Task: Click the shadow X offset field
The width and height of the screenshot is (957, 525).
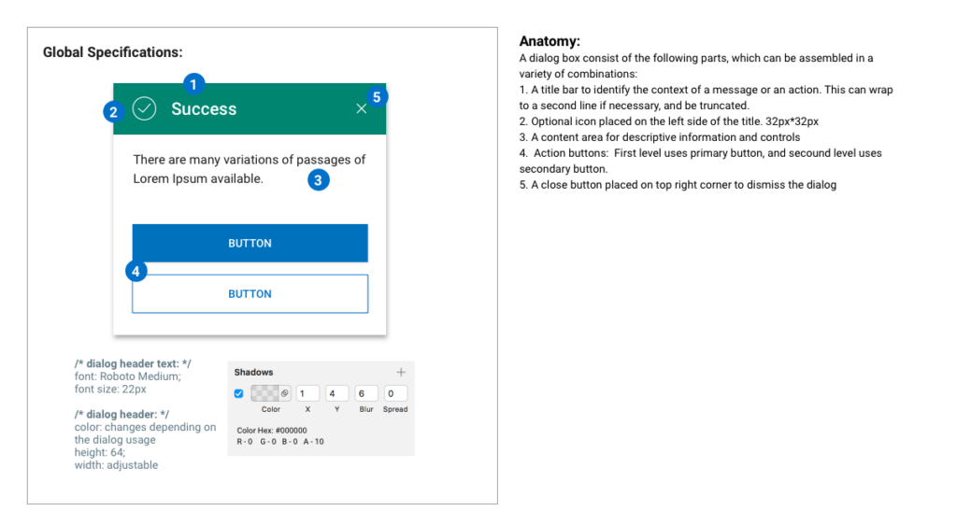Action: (307, 394)
